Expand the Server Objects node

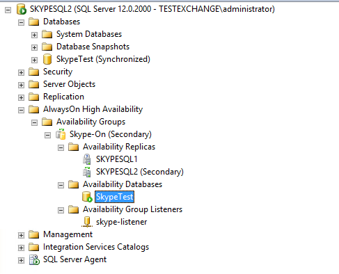tap(21, 85)
